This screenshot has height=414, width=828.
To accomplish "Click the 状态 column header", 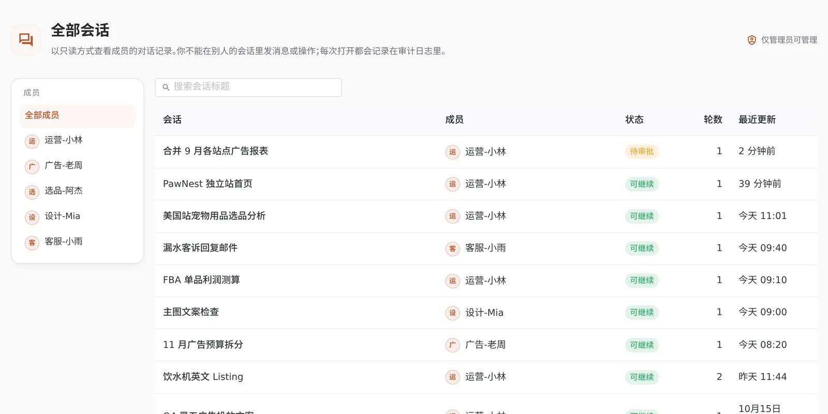I will tap(634, 120).
